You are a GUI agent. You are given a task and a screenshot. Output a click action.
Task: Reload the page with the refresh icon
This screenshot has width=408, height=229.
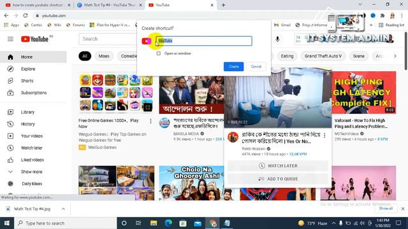pos(25,15)
